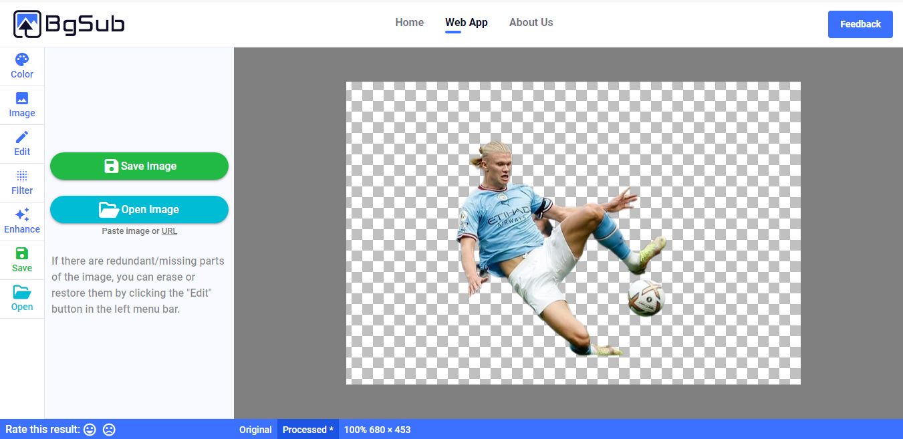This screenshot has height=439, width=903.
Task: Click the BgSub logo
Action: coord(69,25)
